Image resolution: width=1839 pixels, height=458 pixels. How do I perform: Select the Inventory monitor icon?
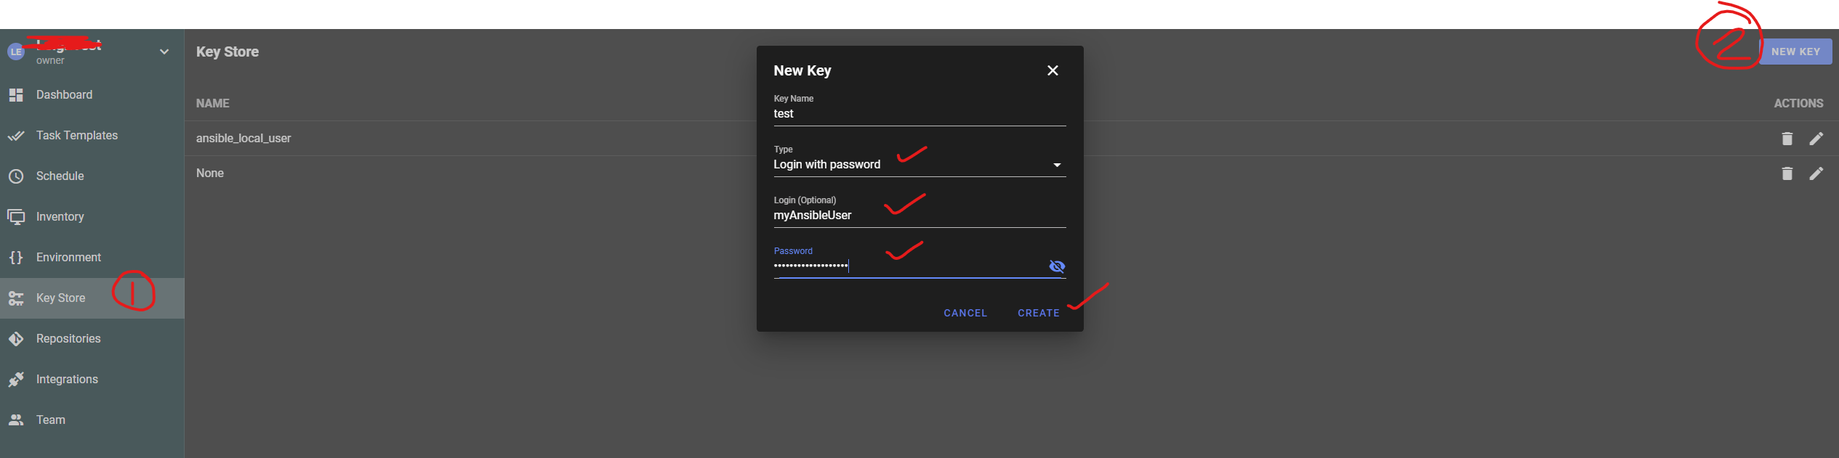click(x=15, y=216)
